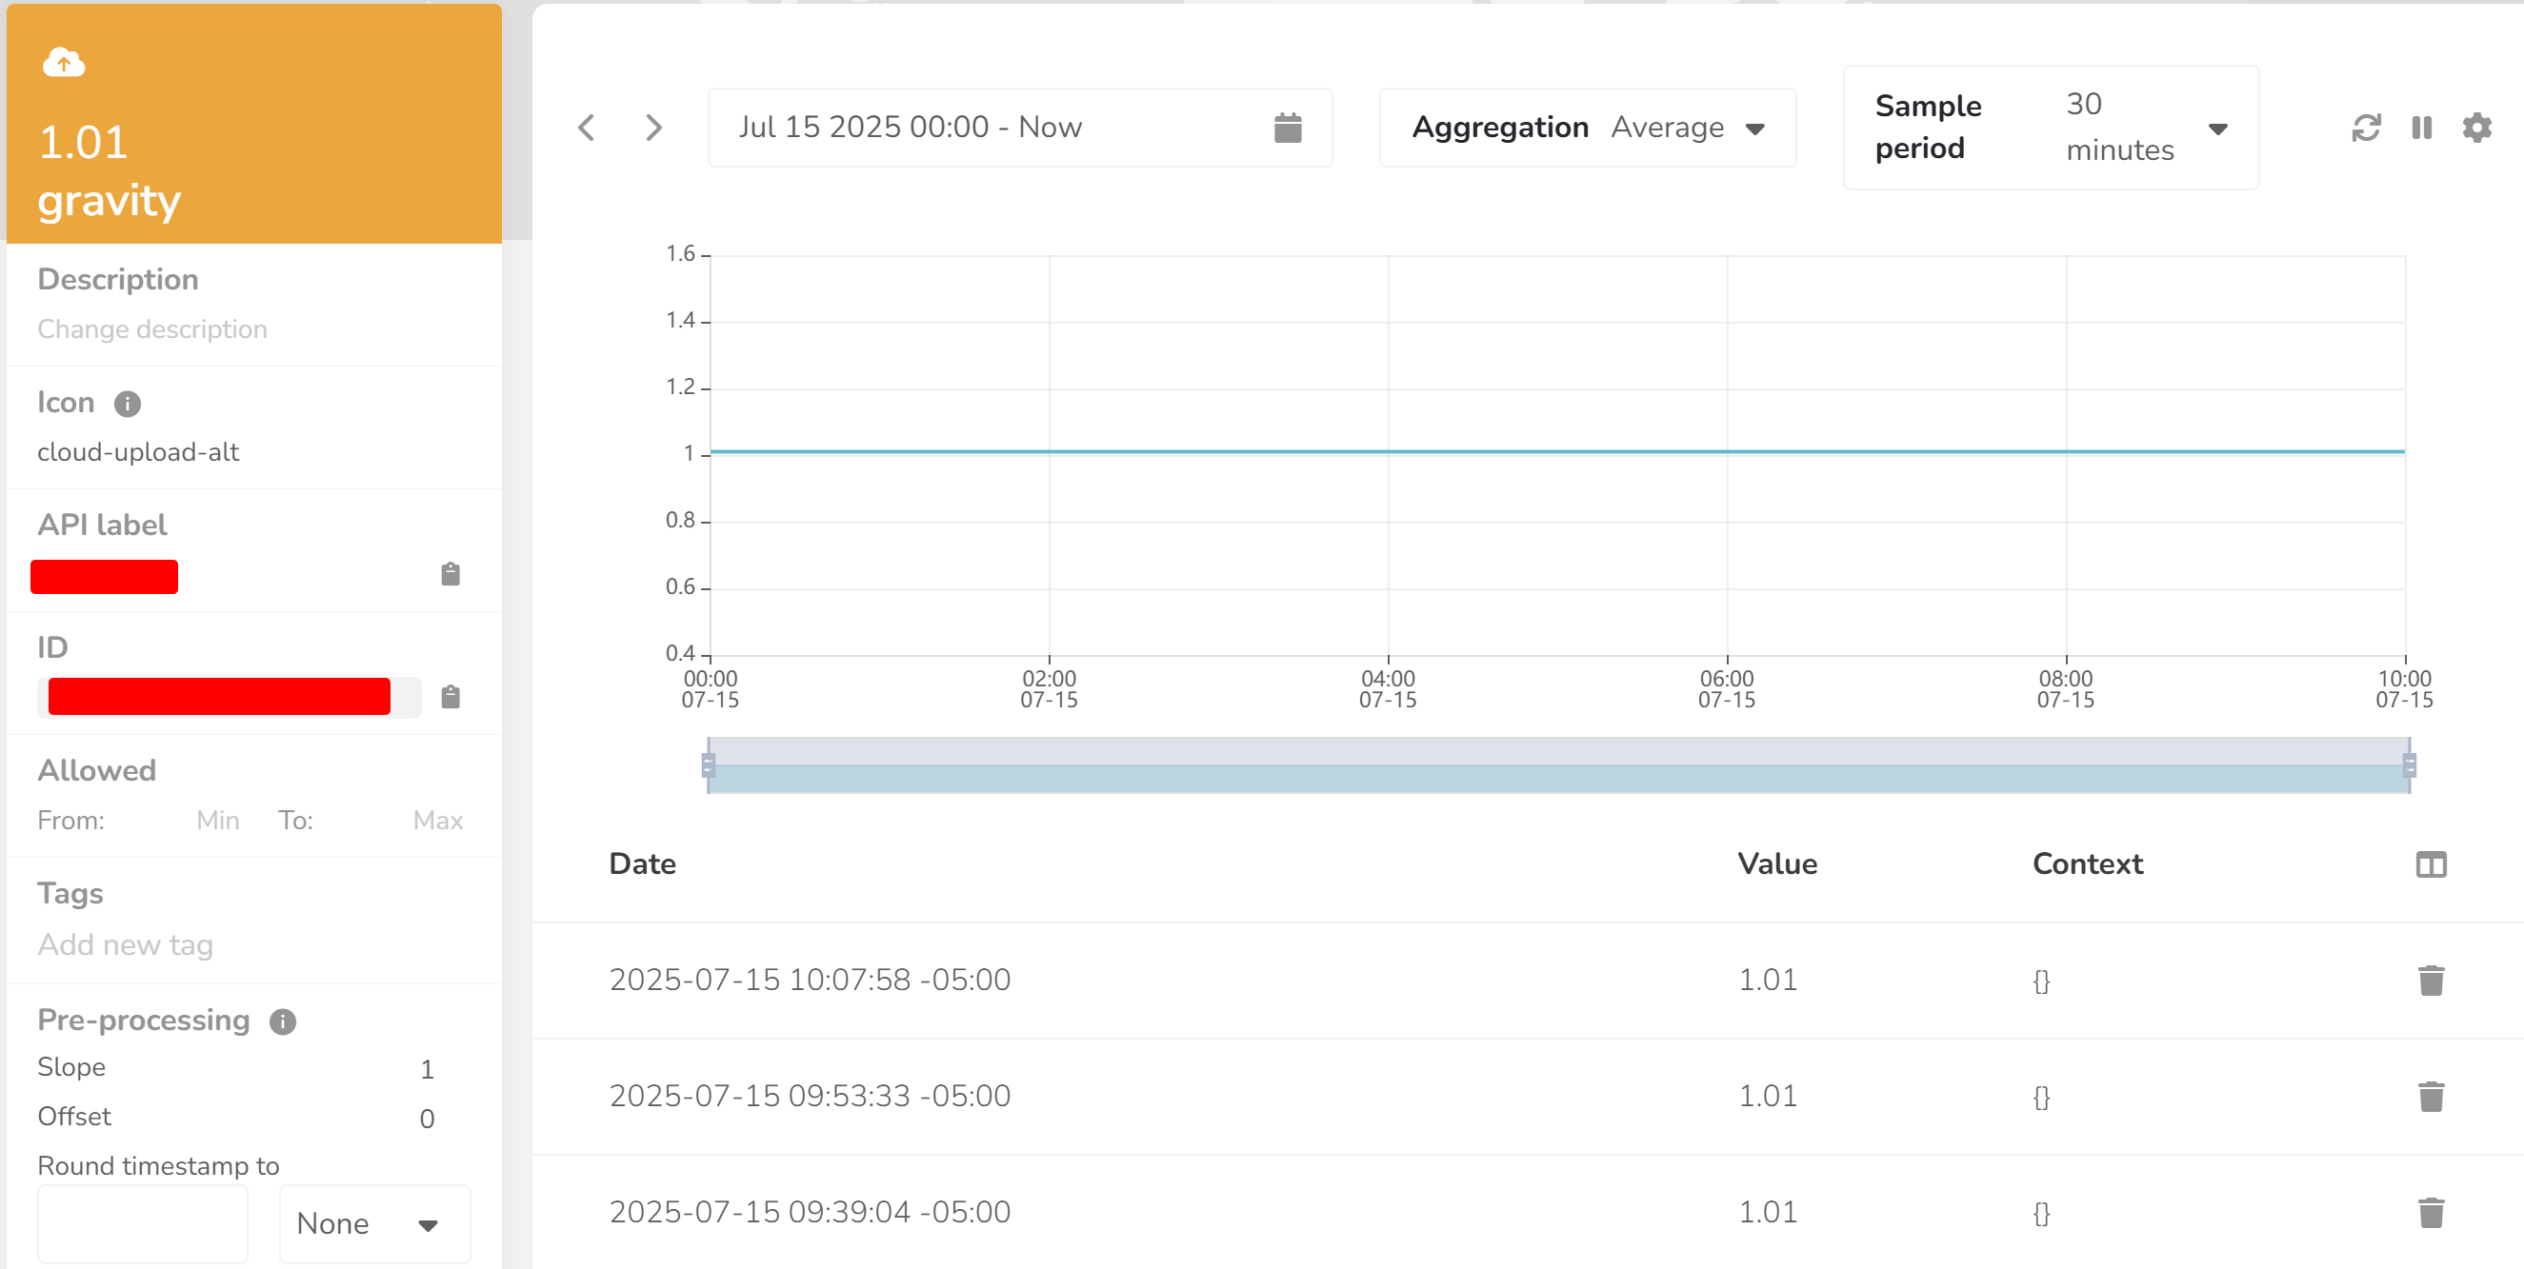The image size is (2524, 1269).
Task: Expand the Round timestamp None dropdown
Action: (374, 1224)
